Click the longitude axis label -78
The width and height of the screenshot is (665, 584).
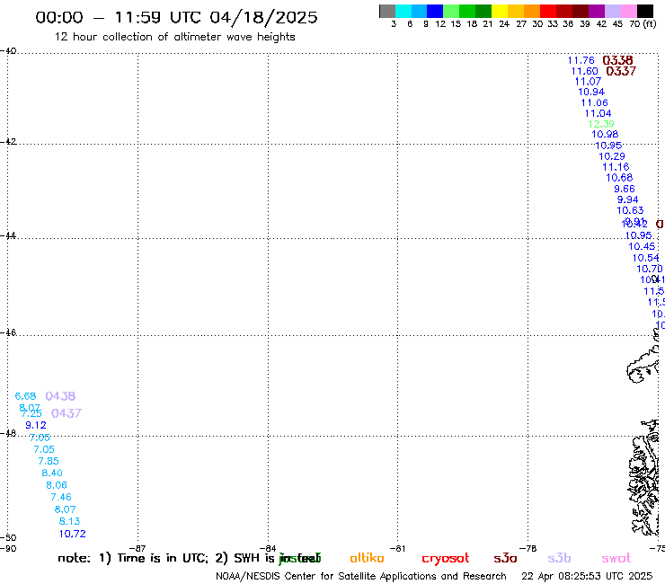528,548
